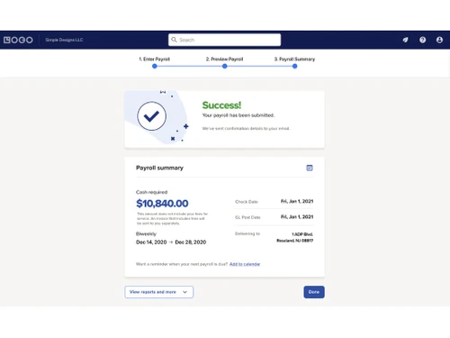450x338 pixels.
Task: Click the $10,840.00 cash required amount
Action: [162, 204]
